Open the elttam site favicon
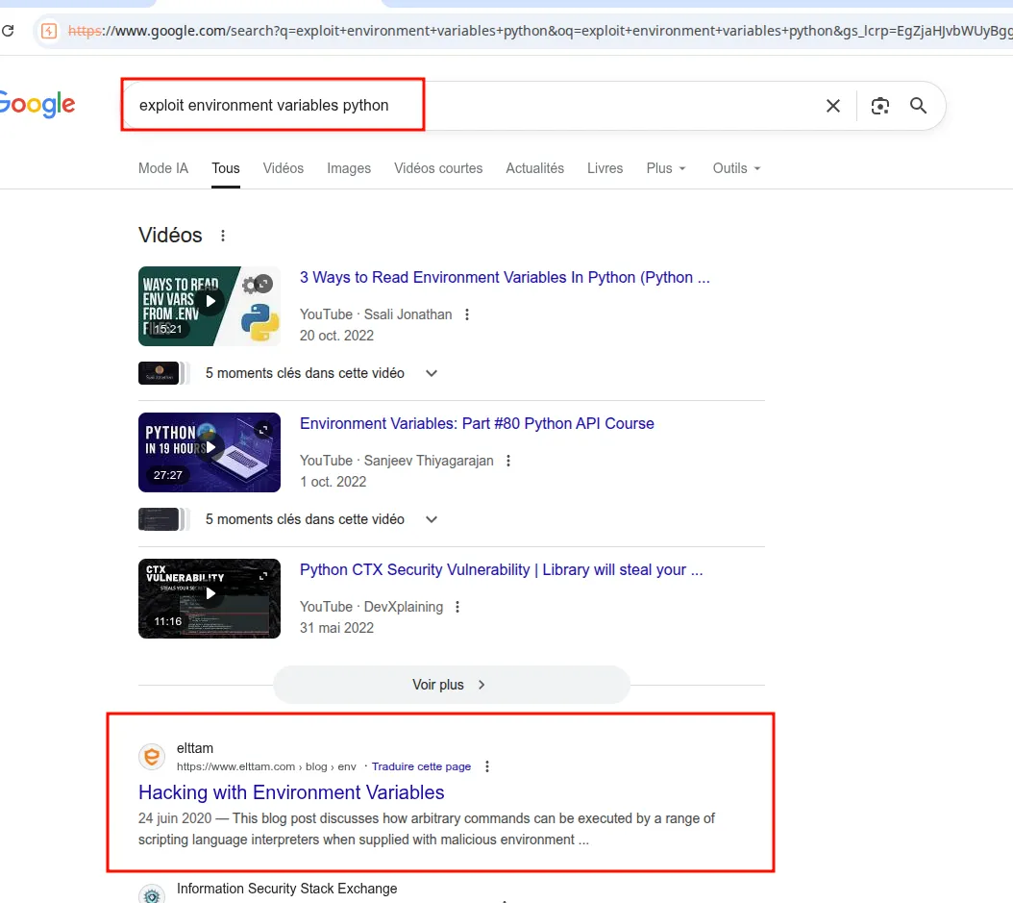This screenshot has width=1013, height=903. 151,757
